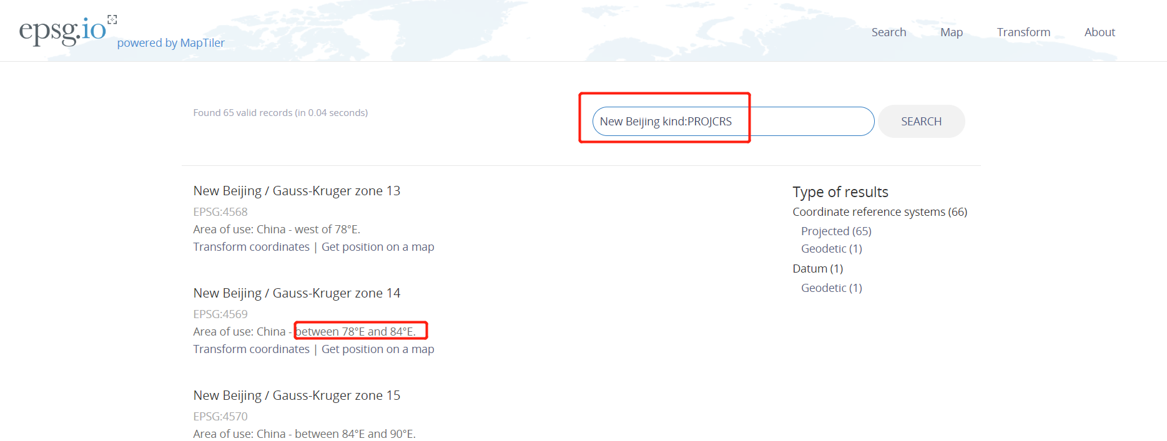Click Transform coordinates under zone 13

point(251,247)
